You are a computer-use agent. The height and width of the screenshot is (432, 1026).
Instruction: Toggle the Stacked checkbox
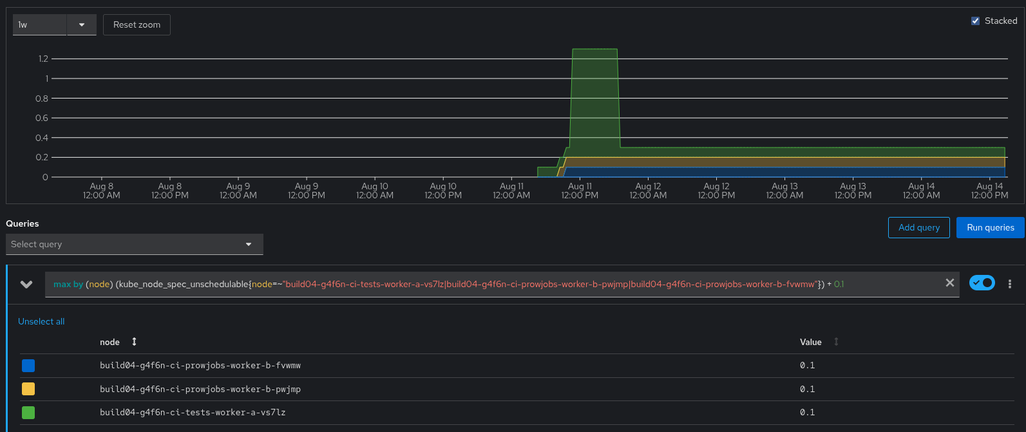(975, 21)
